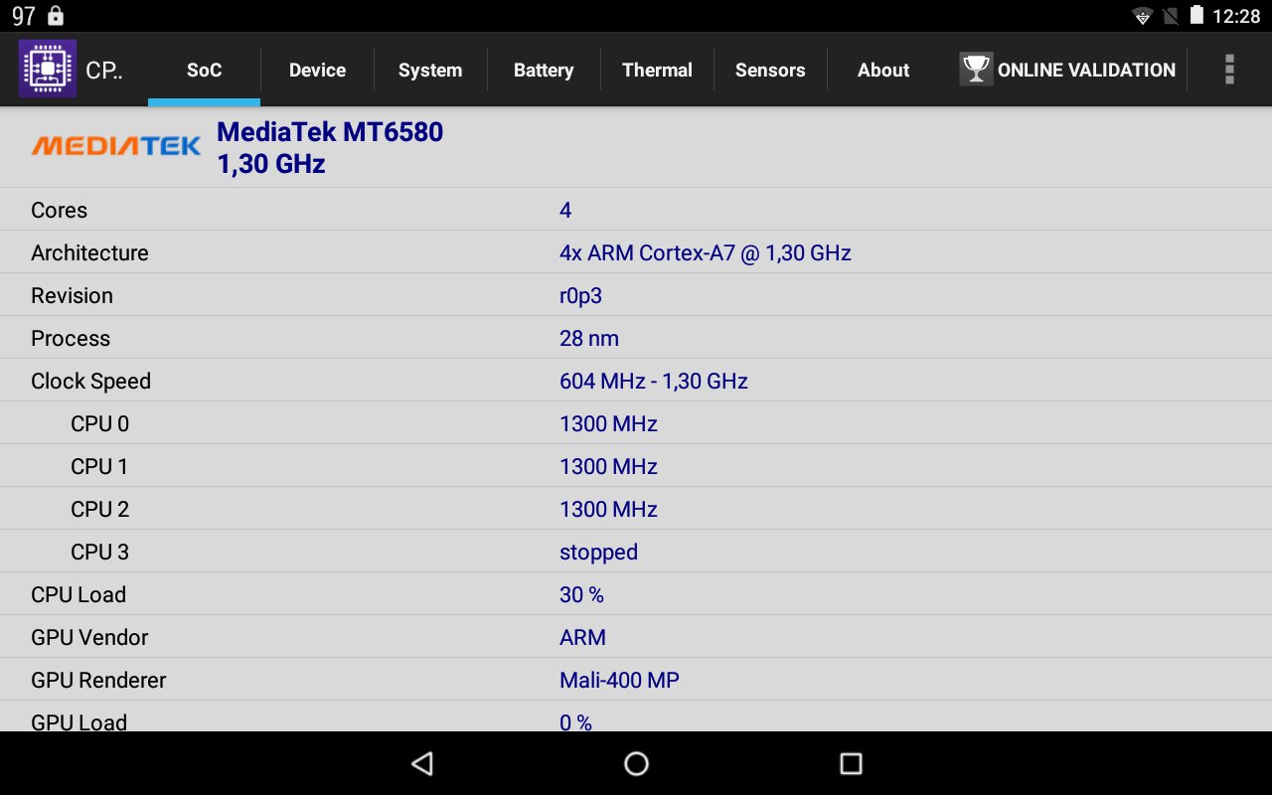Image resolution: width=1272 pixels, height=795 pixels.
Task: Tap the trophy validation icon
Action: click(x=976, y=70)
